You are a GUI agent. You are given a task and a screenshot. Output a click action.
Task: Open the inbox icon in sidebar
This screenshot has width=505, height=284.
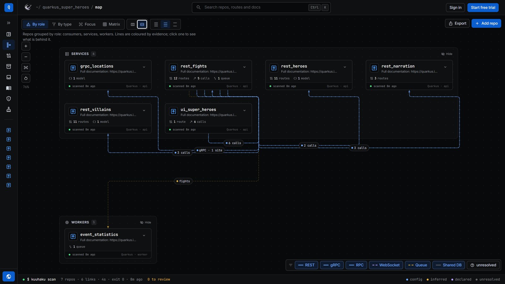(x=9, y=77)
